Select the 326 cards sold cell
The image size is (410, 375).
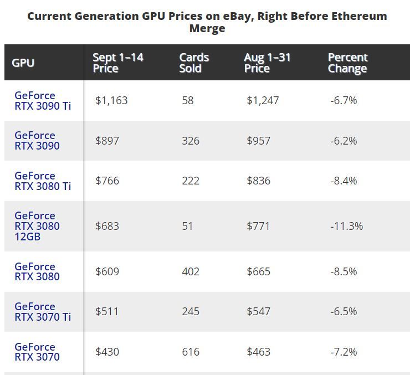tap(191, 141)
